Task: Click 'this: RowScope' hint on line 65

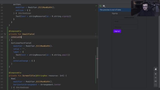Action: pyautogui.click(x=22, y=87)
